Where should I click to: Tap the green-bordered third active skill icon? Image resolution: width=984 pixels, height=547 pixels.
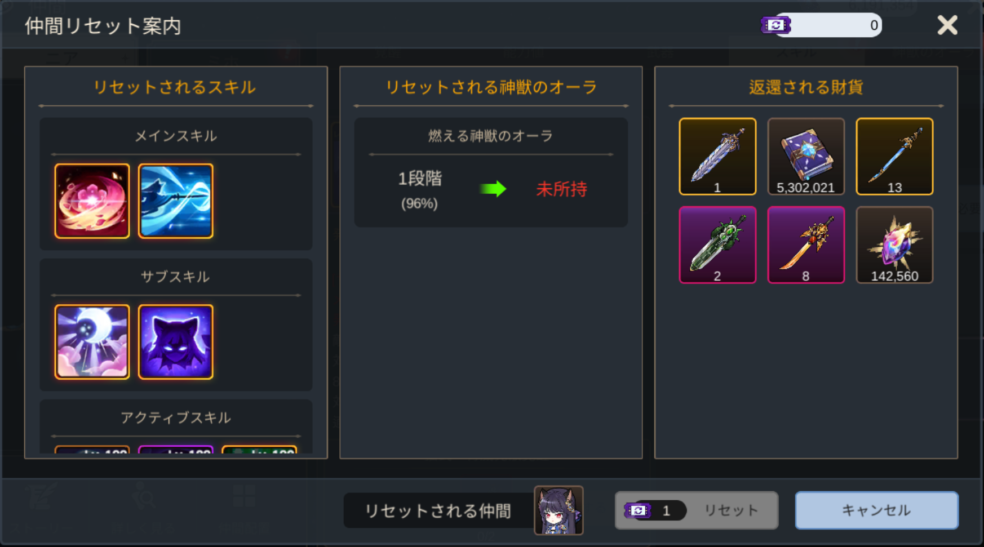pos(259,450)
